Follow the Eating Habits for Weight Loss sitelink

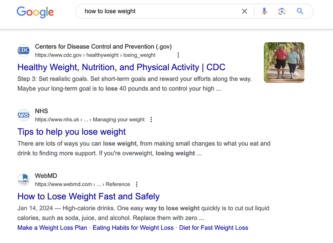[x=133, y=228]
